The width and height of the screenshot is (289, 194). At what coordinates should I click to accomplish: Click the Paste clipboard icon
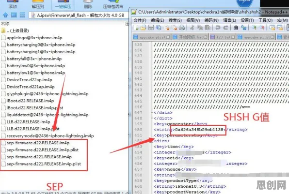pos(208,28)
